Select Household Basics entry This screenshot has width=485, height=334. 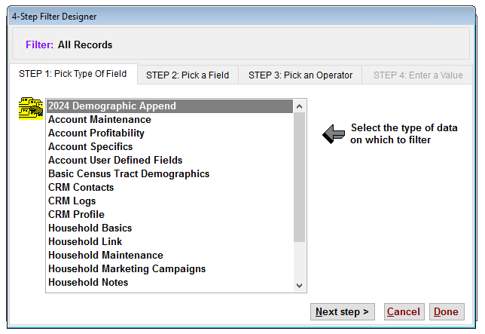tap(169, 228)
